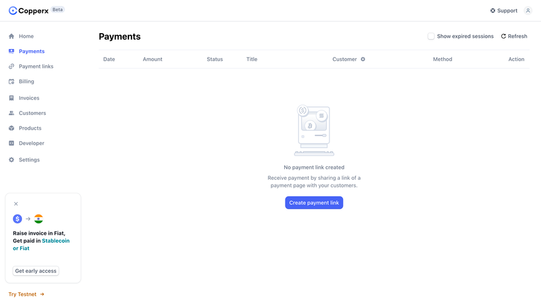Click the No payment link created text
541x307 pixels.
314,168
